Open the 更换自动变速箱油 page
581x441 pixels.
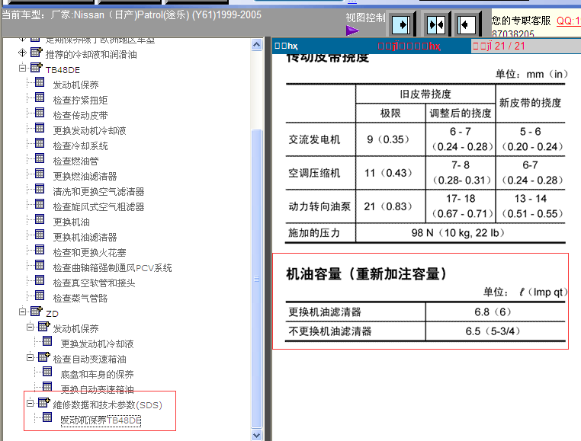(x=97, y=389)
